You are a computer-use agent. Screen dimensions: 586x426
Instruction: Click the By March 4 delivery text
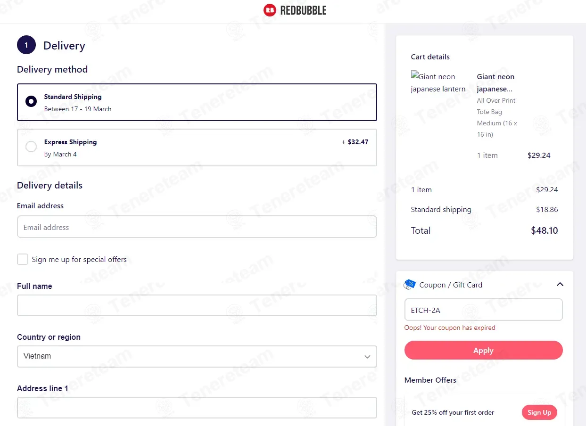[60, 154]
